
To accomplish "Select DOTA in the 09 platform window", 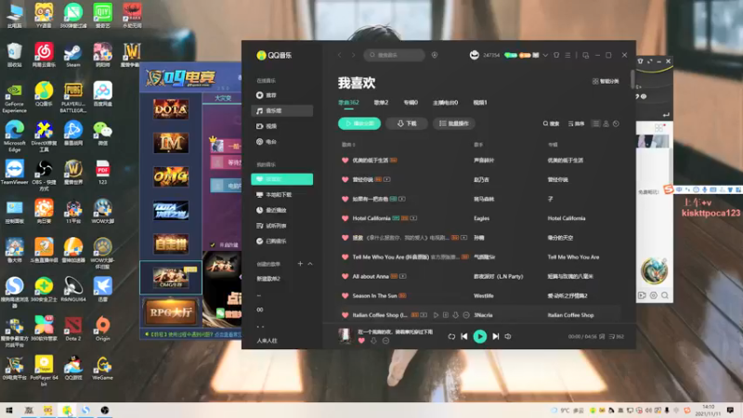I will click(x=171, y=109).
